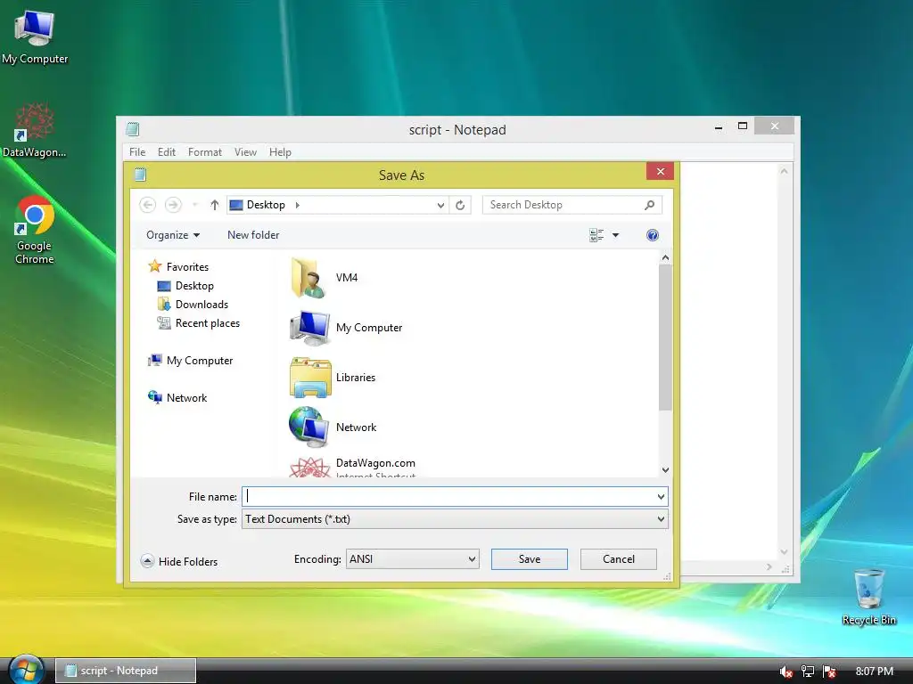The height and width of the screenshot is (684, 913).
Task: Select the VM4 user folder icon
Action: [307, 278]
